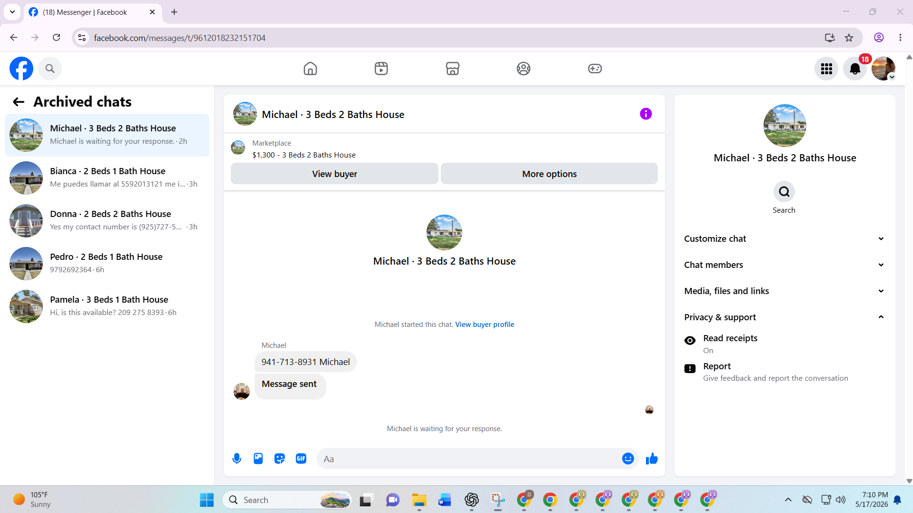Choose a sticker in the composer

(279, 459)
